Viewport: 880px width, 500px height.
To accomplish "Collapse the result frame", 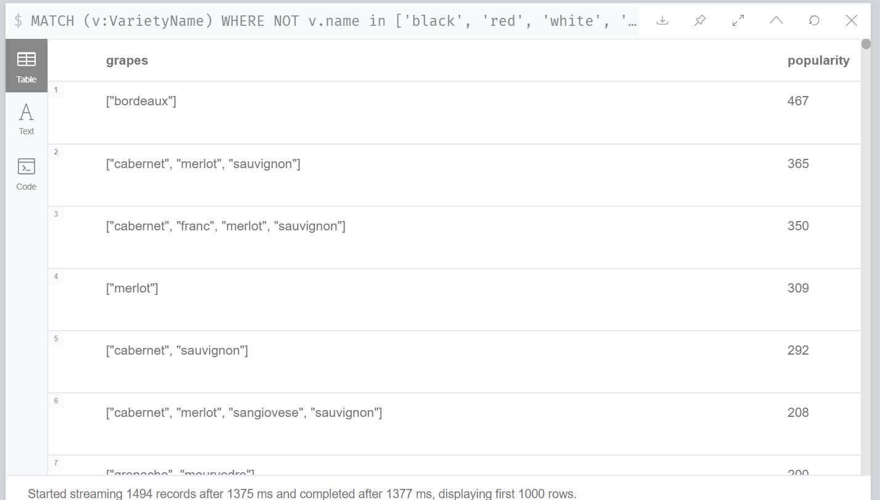I will click(776, 20).
